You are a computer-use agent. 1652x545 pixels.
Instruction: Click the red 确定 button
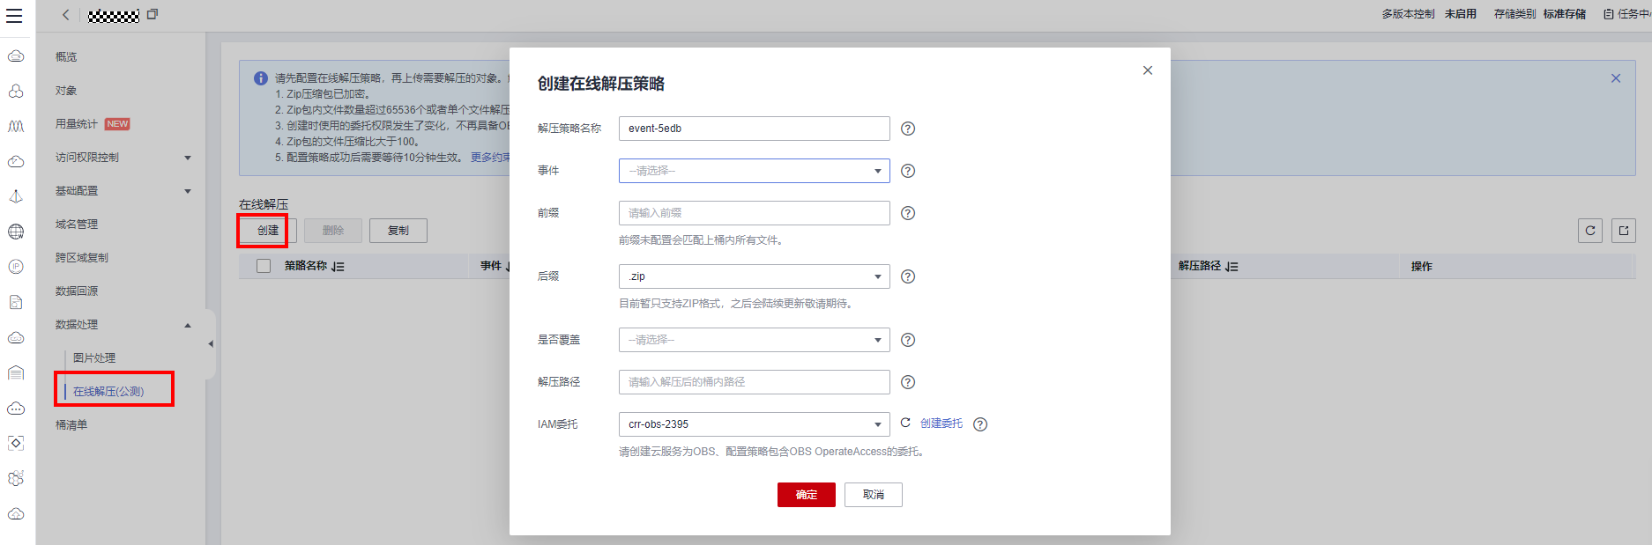click(807, 495)
